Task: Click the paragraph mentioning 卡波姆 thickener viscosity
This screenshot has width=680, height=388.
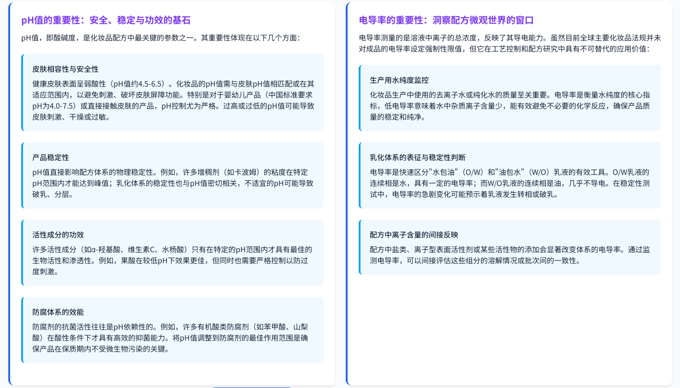Action: point(173,183)
